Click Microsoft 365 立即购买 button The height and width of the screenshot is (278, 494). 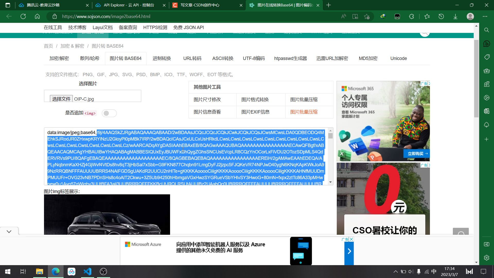(x=417, y=153)
